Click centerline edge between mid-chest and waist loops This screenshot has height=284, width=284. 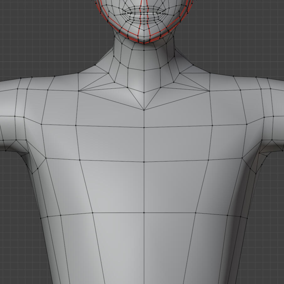click(x=144, y=188)
